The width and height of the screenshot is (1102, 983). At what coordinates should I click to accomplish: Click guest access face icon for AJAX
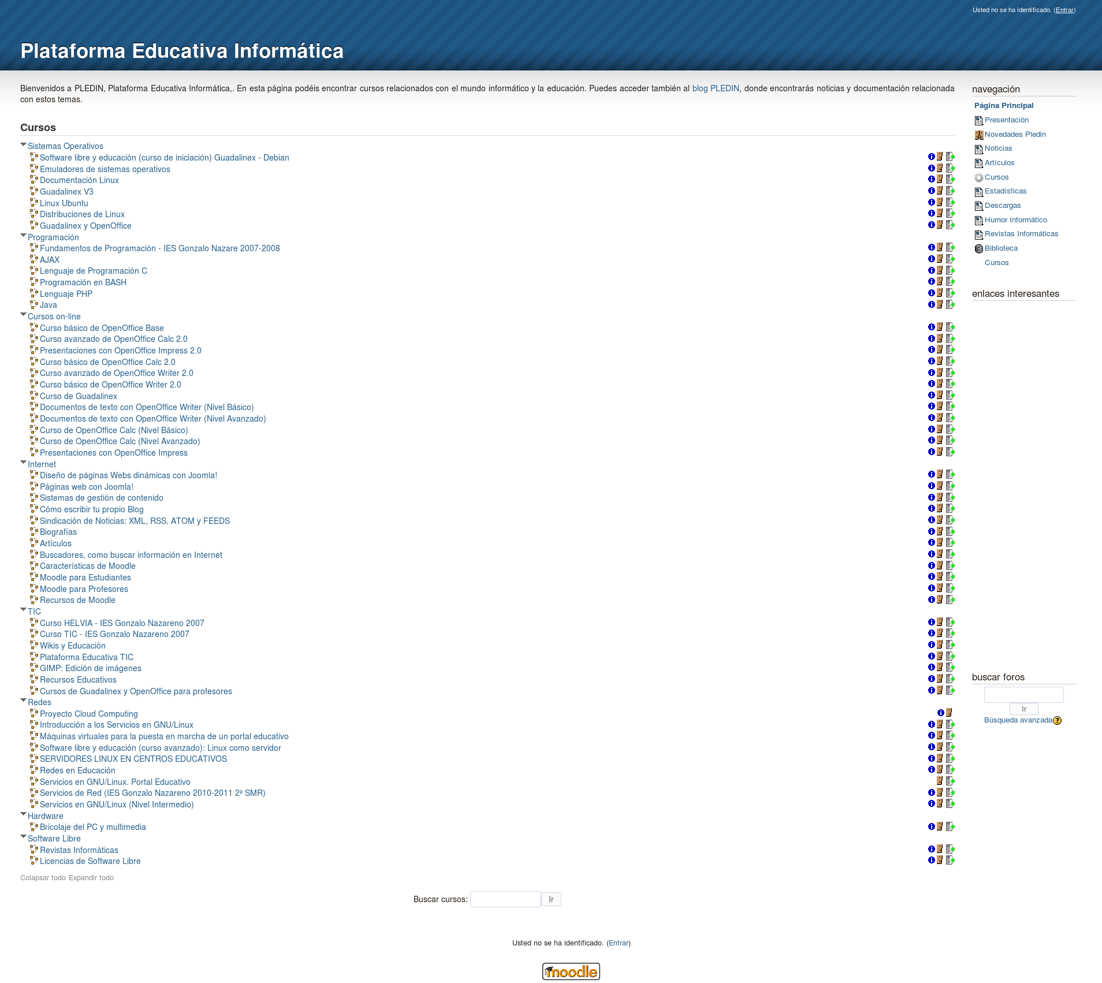pyautogui.click(x=940, y=259)
